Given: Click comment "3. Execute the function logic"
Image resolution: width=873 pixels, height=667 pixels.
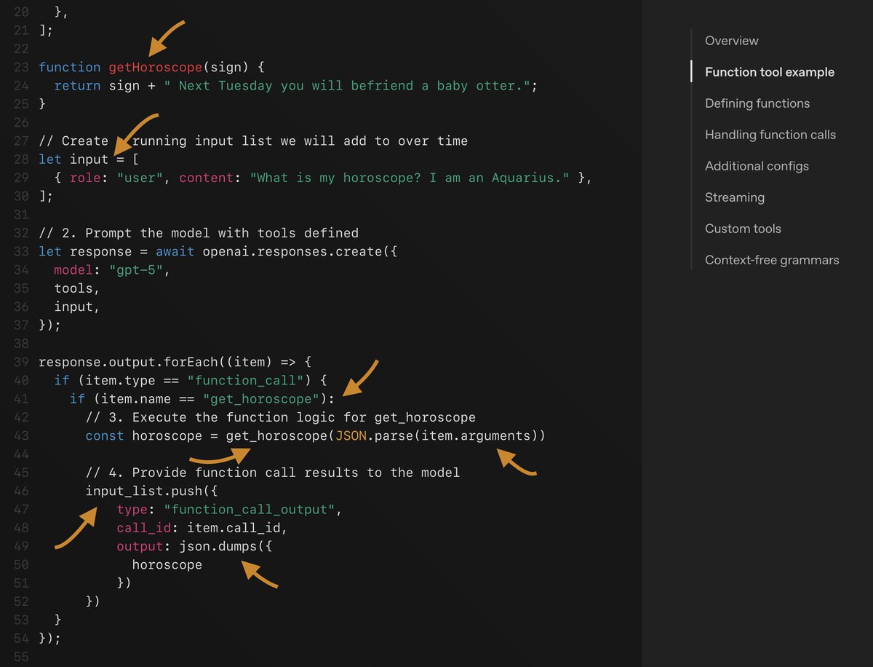Looking at the screenshot, I should pyautogui.click(x=280, y=417).
